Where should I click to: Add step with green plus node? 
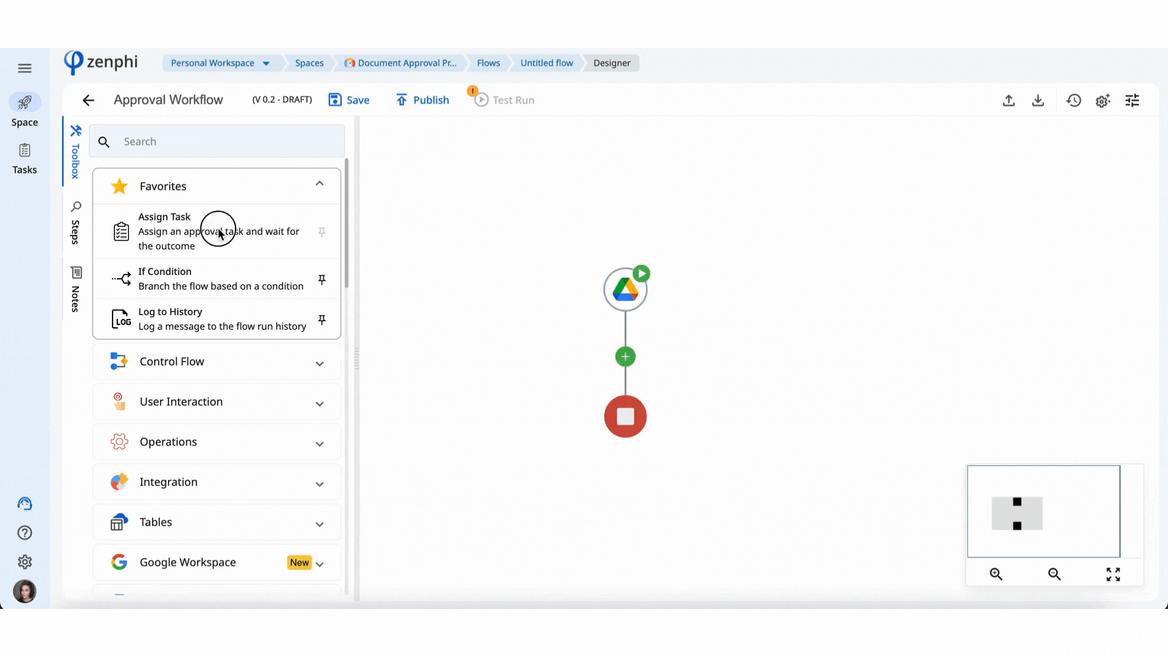click(625, 356)
